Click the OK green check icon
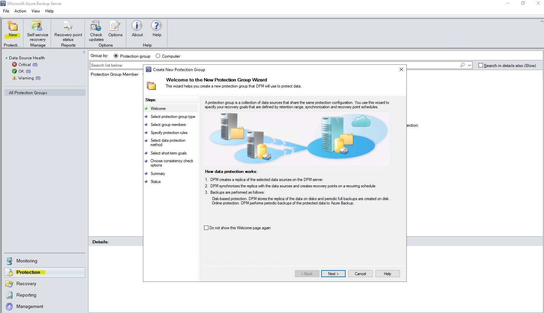The width and height of the screenshot is (544, 313). point(14,71)
